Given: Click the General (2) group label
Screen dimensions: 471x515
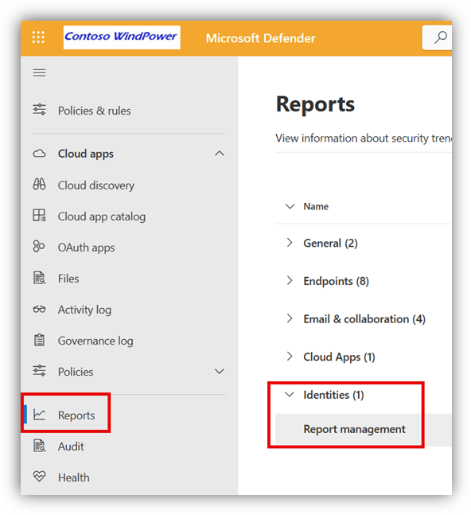Looking at the screenshot, I should tap(330, 243).
